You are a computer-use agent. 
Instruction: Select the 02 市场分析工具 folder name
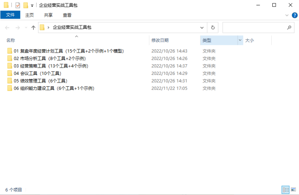tap(50, 58)
